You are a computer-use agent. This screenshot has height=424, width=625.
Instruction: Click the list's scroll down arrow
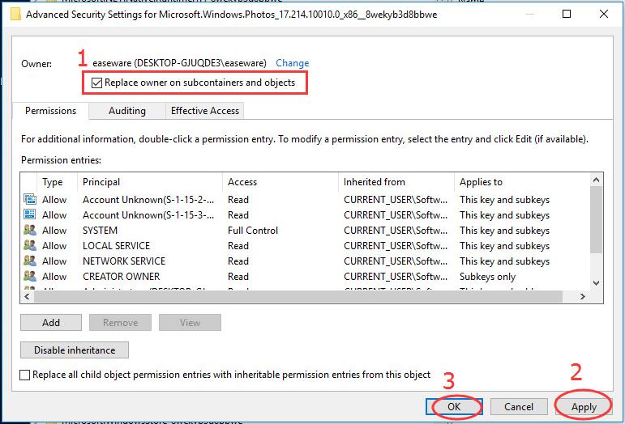pos(597,283)
